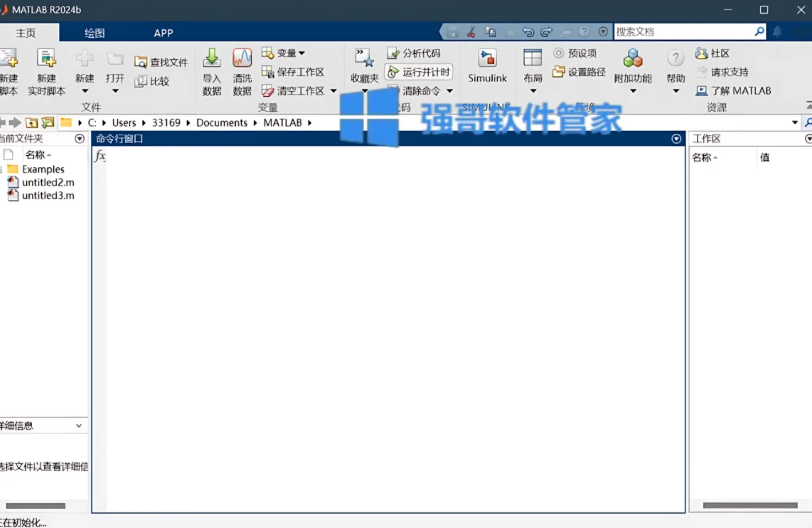Open Preferences (预设项)
This screenshot has width=812, height=528.
pos(575,53)
